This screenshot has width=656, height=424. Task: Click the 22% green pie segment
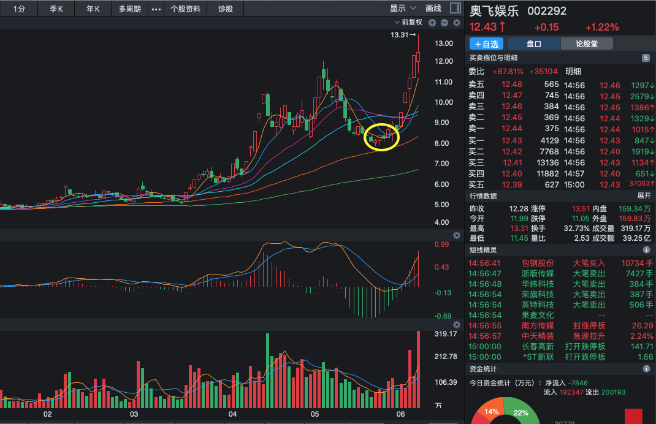coord(521,412)
